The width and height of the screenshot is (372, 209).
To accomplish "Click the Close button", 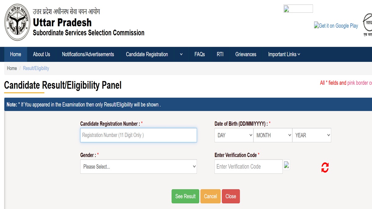I will [x=231, y=196].
